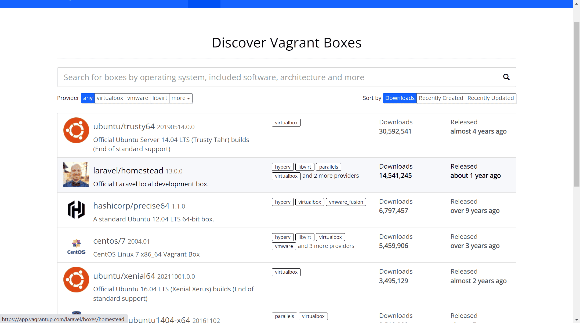Click the Official Laravel local development box description
The image size is (580, 323).
(151, 184)
